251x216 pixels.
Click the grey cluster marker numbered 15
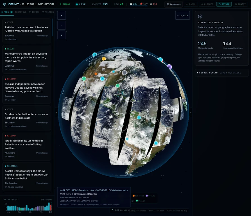pyautogui.click(x=125, y=73)
